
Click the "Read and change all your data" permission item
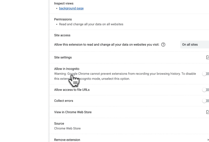(x=91, y=24)
